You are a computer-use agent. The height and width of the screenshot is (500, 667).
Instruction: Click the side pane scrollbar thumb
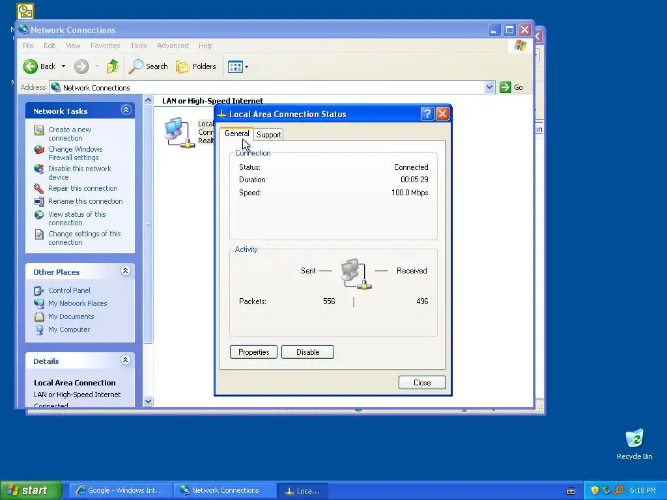pos(148,225)
